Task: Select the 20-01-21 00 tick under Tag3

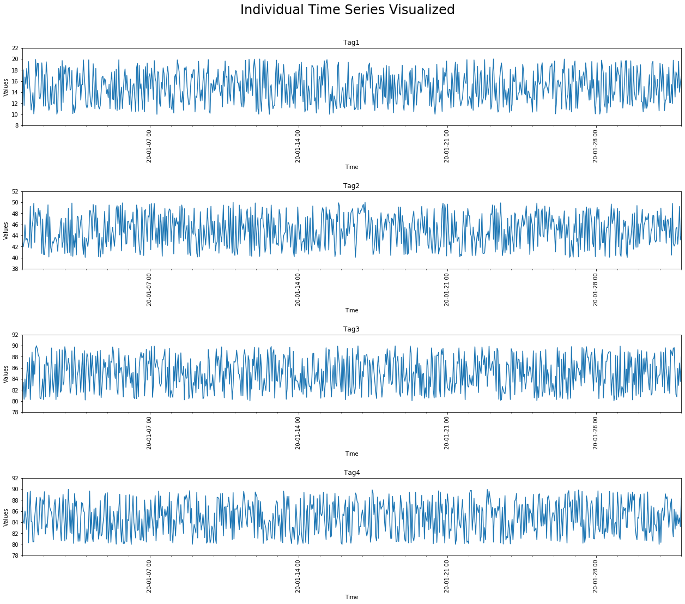Action: point(447,433)
